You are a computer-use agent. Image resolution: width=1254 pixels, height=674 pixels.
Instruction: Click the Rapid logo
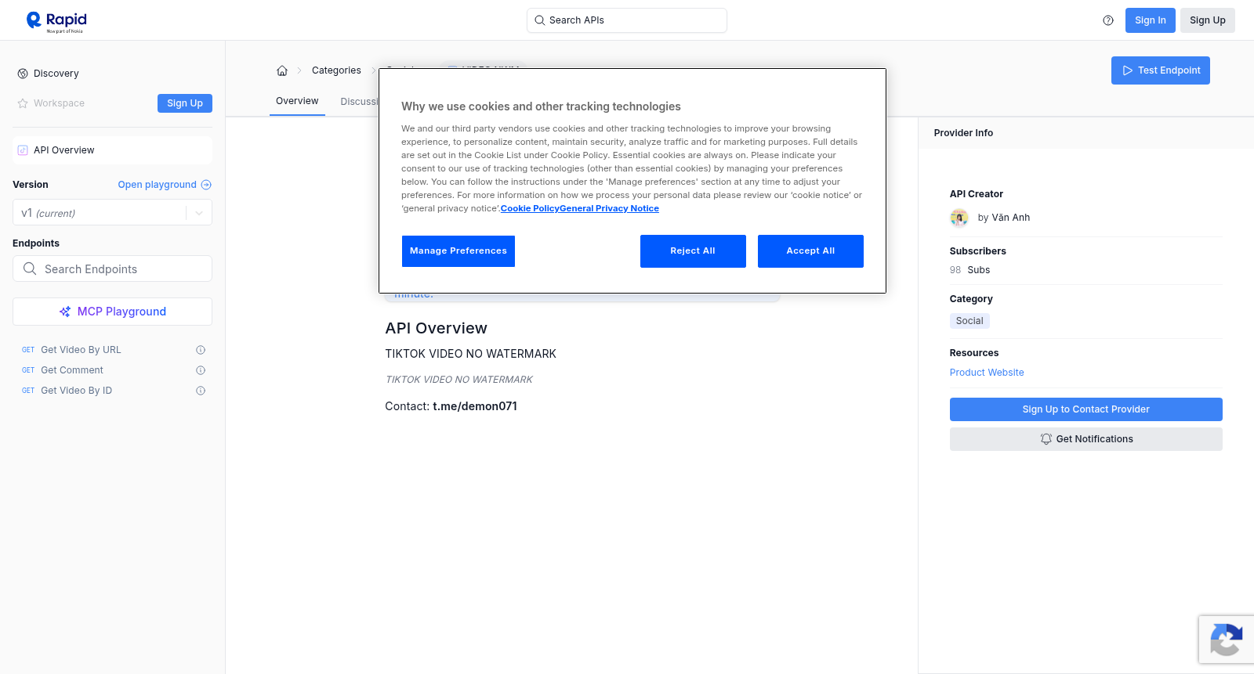(56, 21)
